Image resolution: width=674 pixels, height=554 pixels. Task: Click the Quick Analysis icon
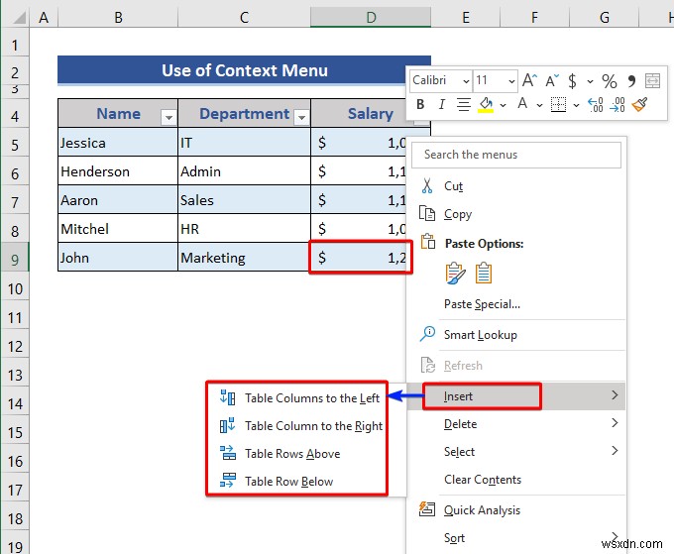pyautogui.click(x=427, y=508)
